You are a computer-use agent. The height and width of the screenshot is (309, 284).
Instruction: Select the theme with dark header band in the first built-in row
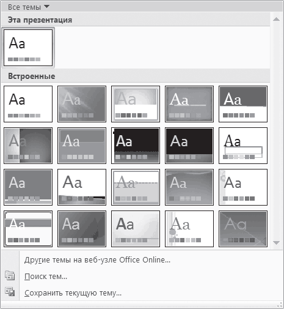tap(243, 104)
